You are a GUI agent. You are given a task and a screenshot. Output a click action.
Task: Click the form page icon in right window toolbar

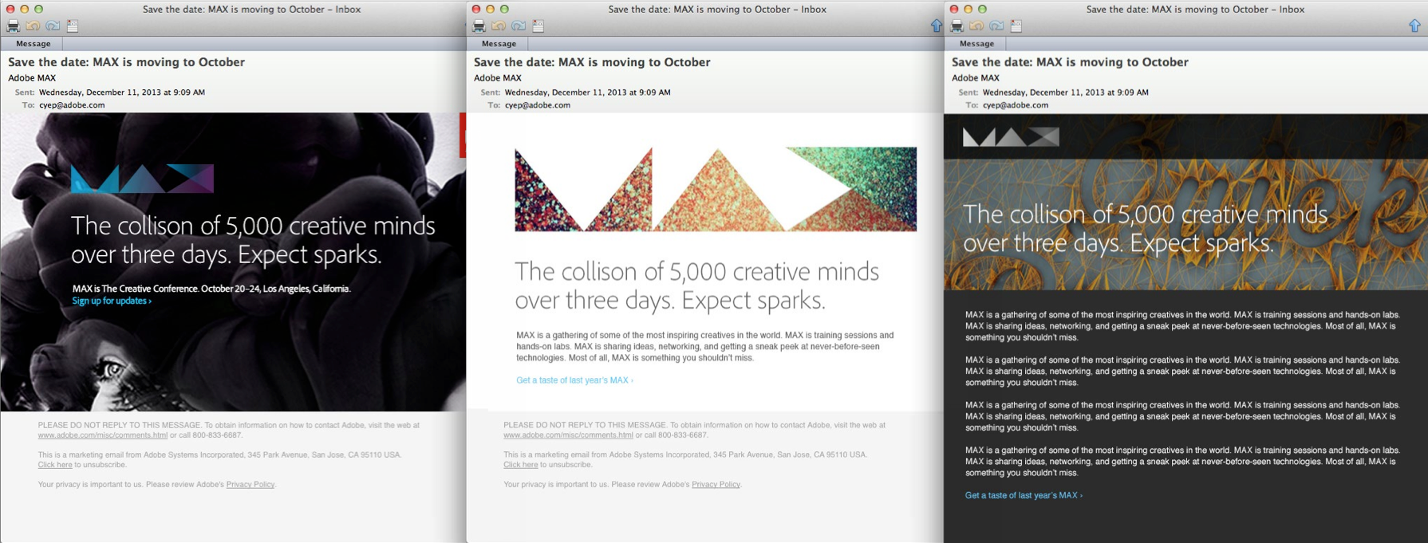tap(1016, 26)
